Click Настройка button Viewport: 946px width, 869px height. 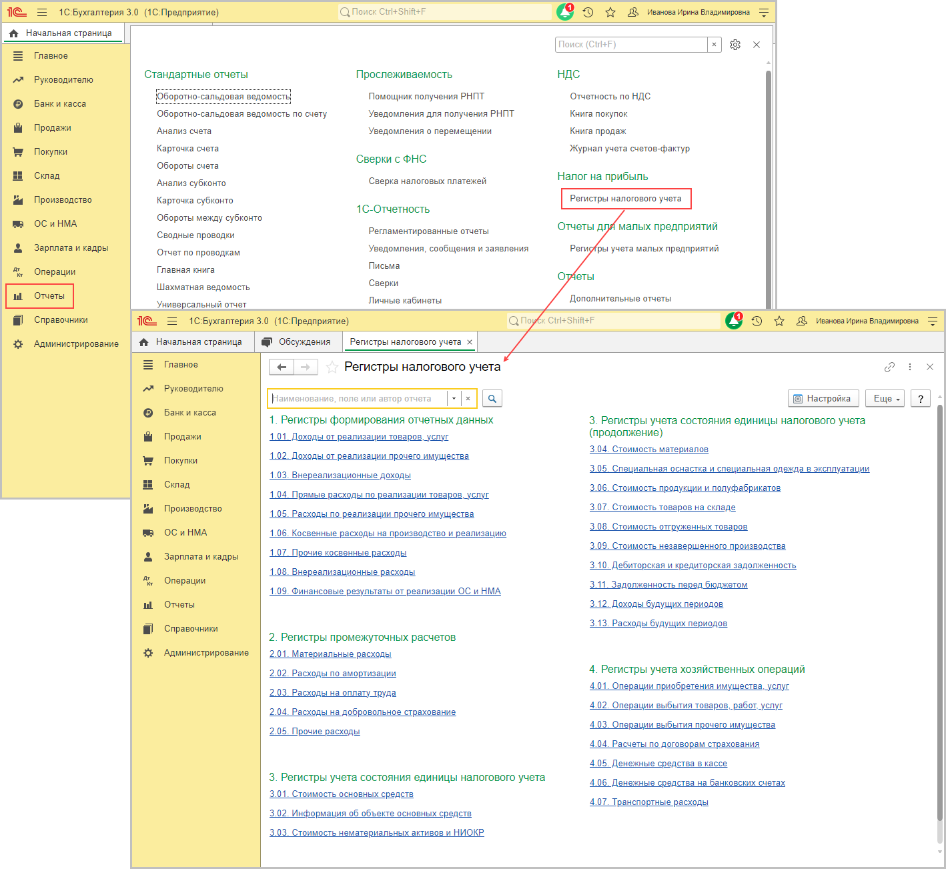pos(823,398)
